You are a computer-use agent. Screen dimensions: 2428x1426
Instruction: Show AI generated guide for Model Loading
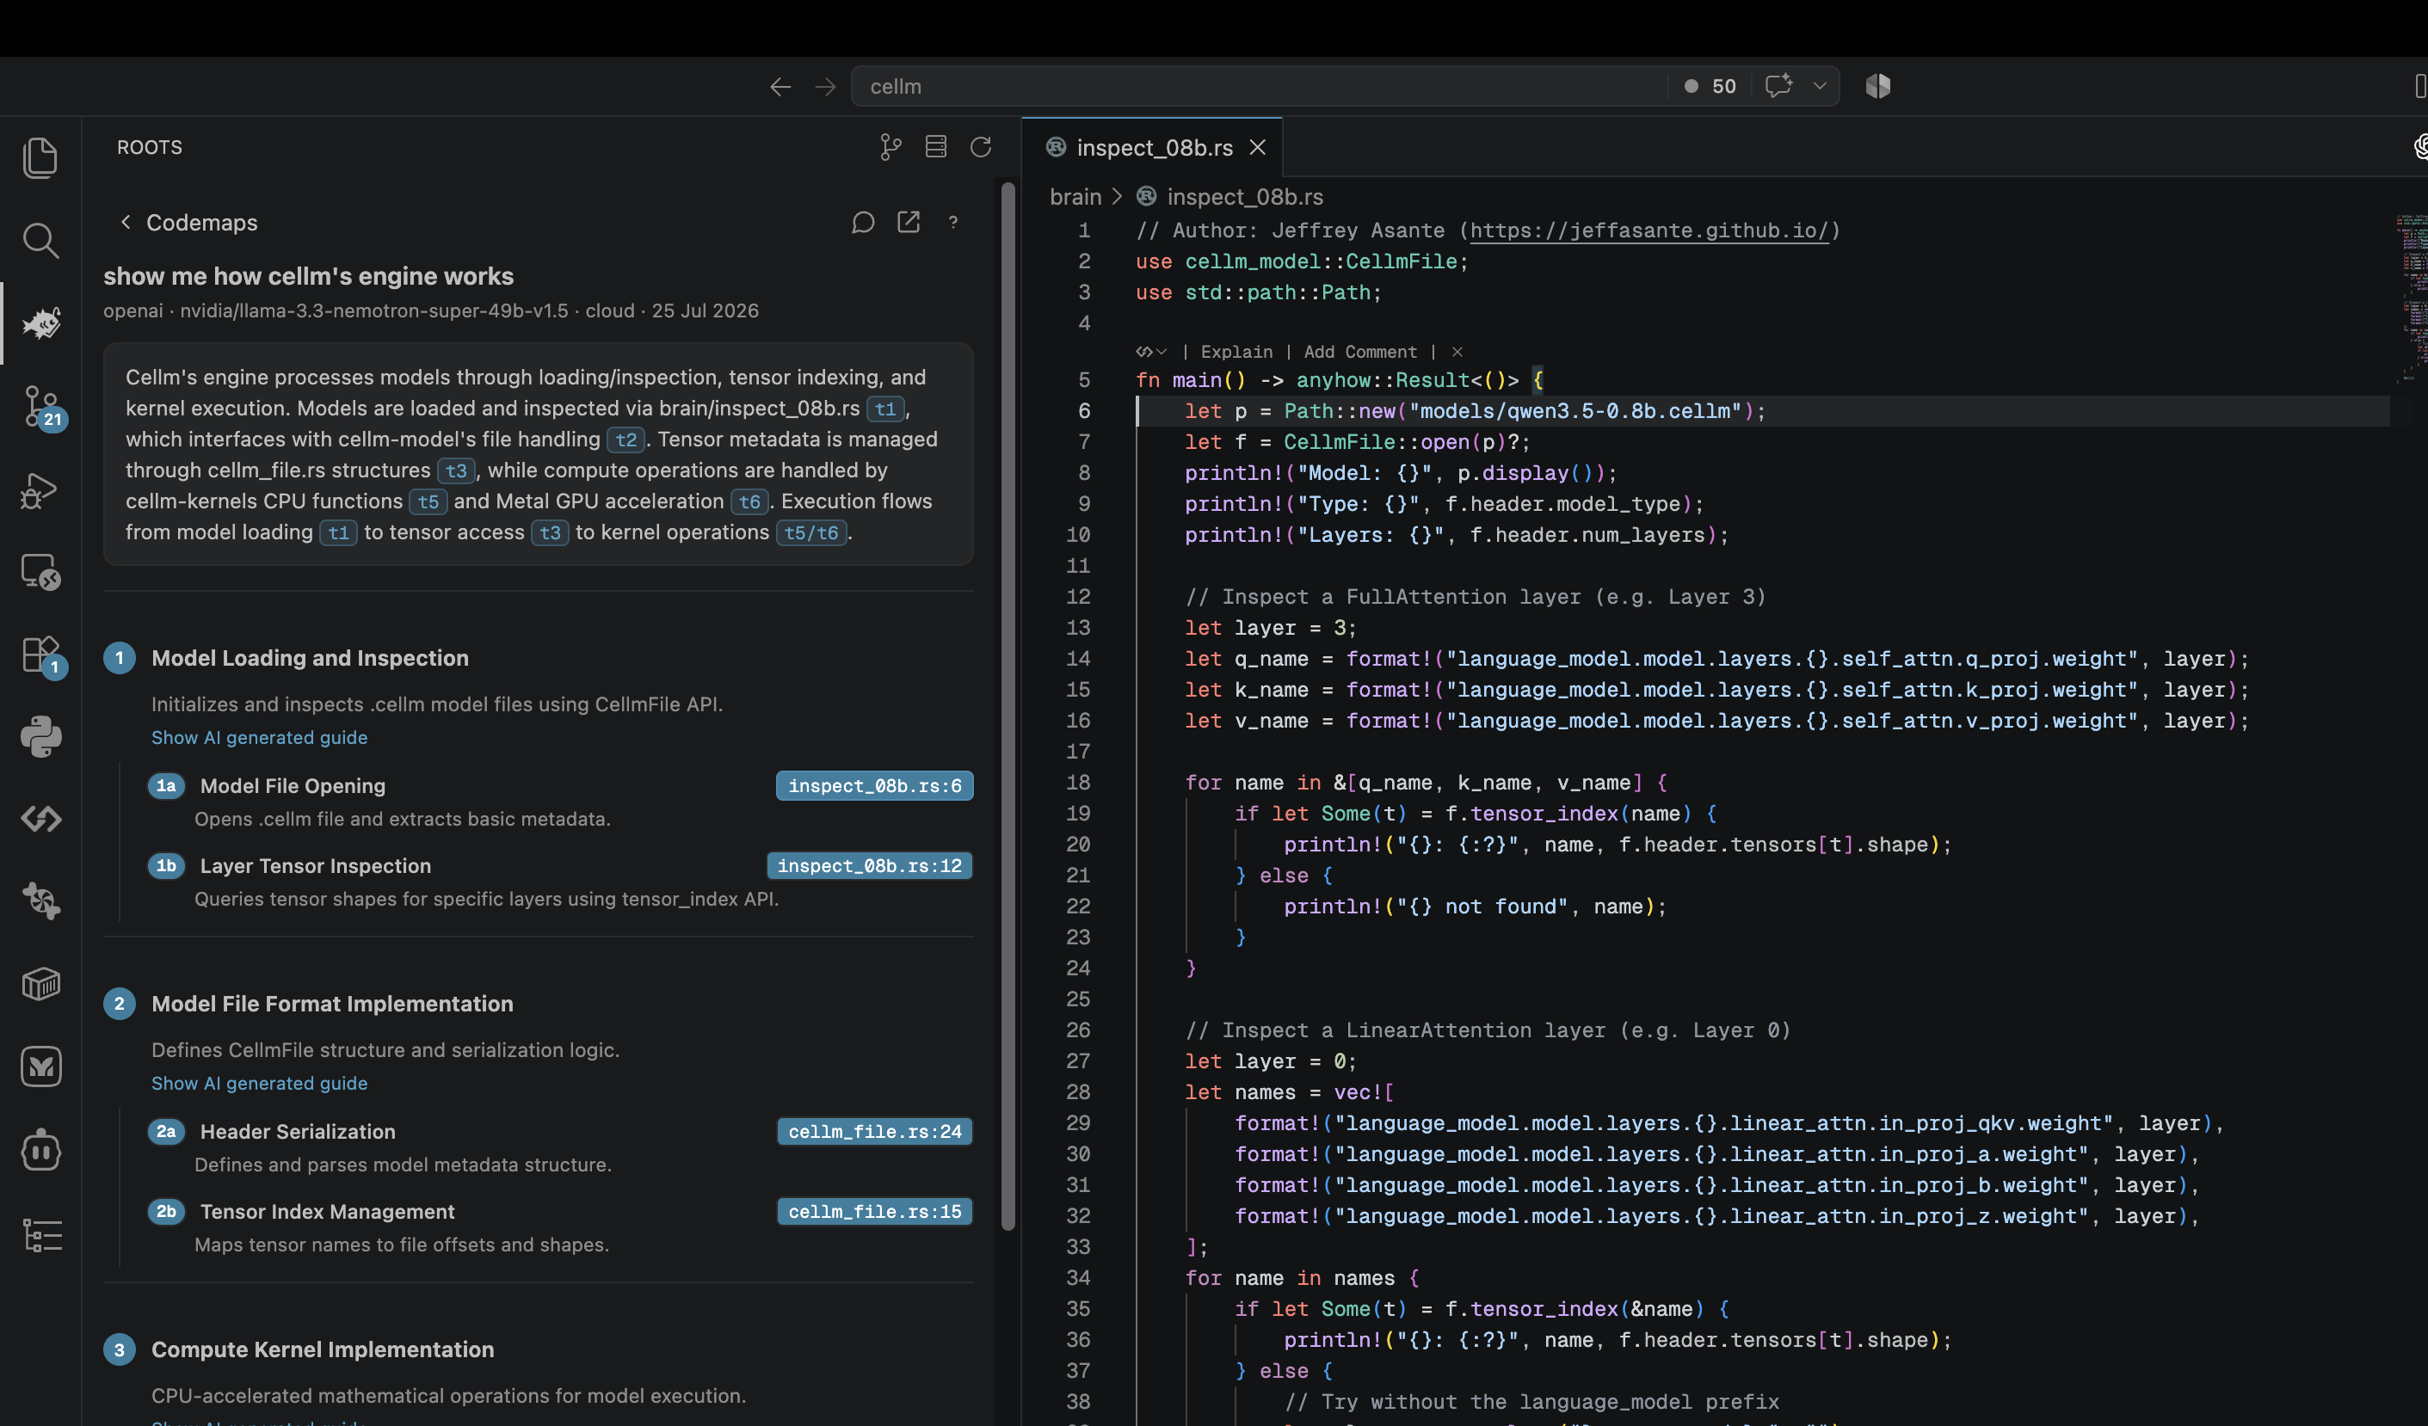pyautogui.click(x=259, y=736)
